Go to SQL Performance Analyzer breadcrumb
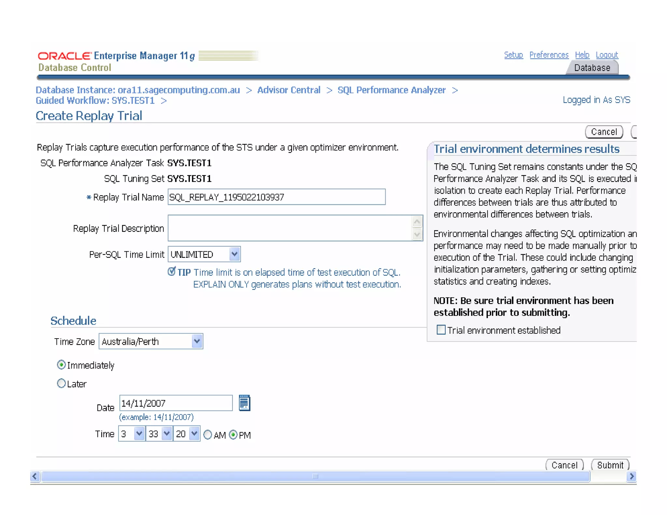This screenshot has height=515, width=667. (391, 90)
